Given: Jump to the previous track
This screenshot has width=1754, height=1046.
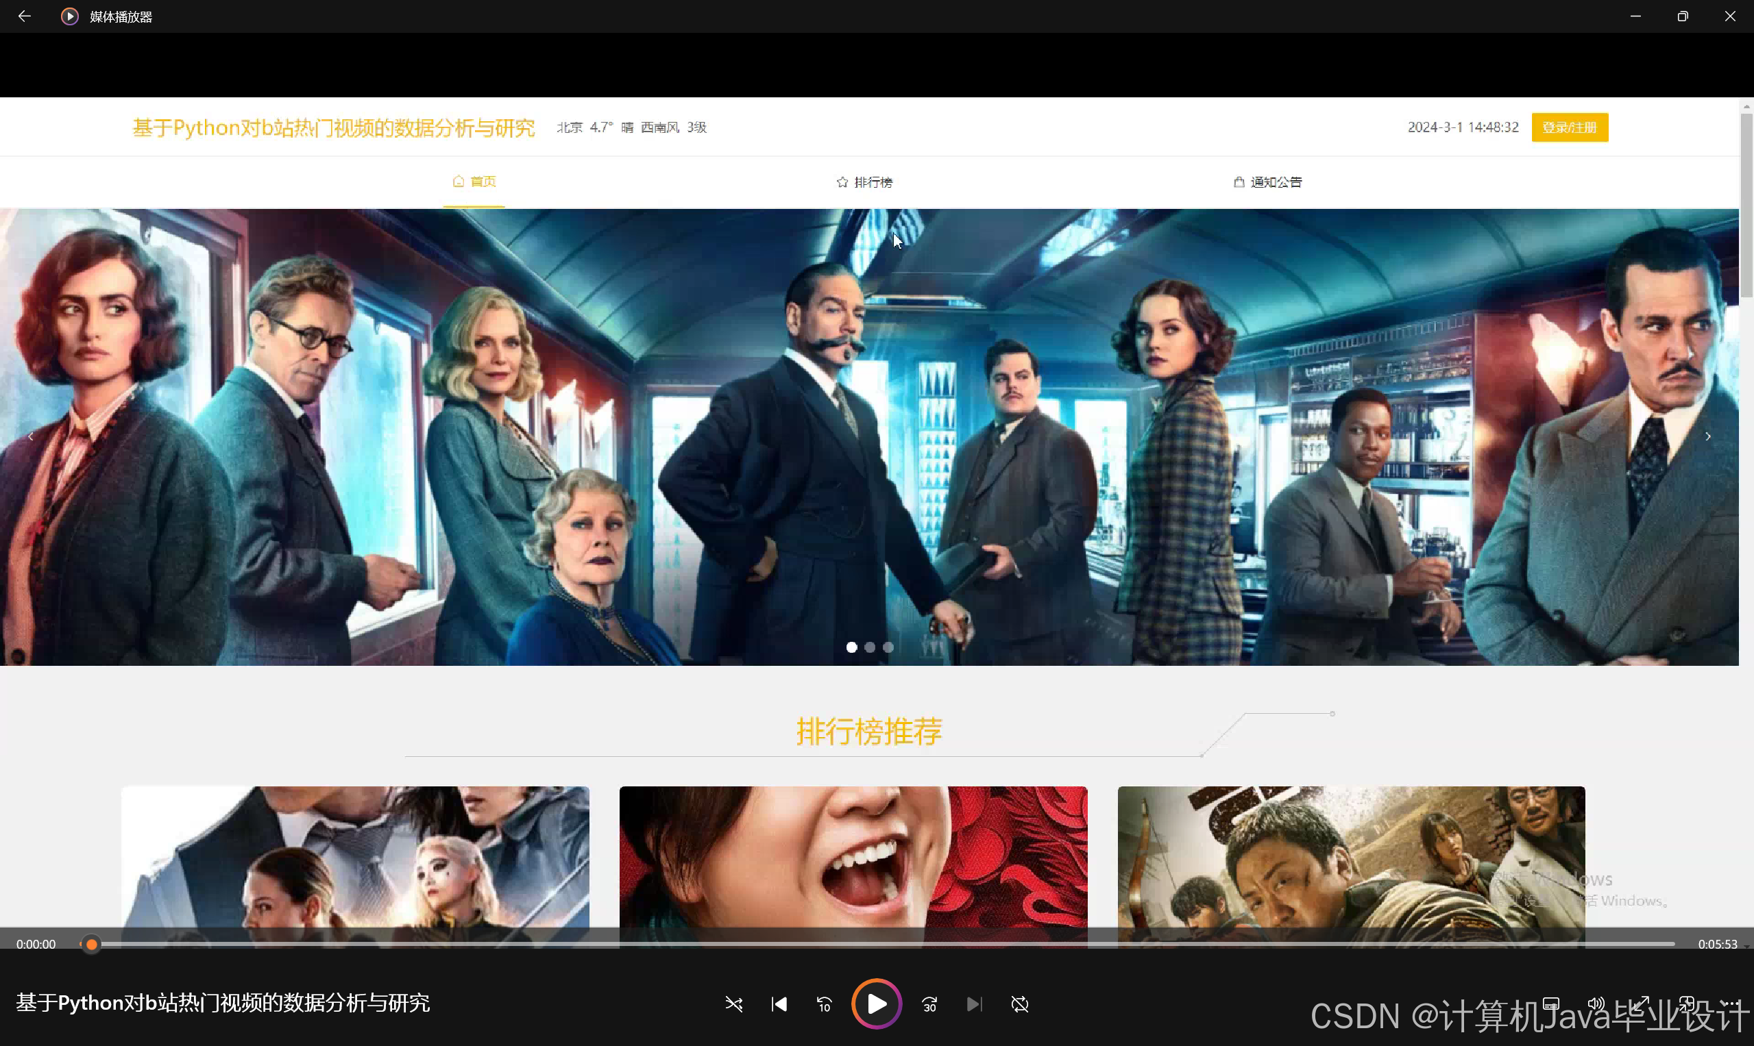Looking at the screenshot, I should (779, 1004).
